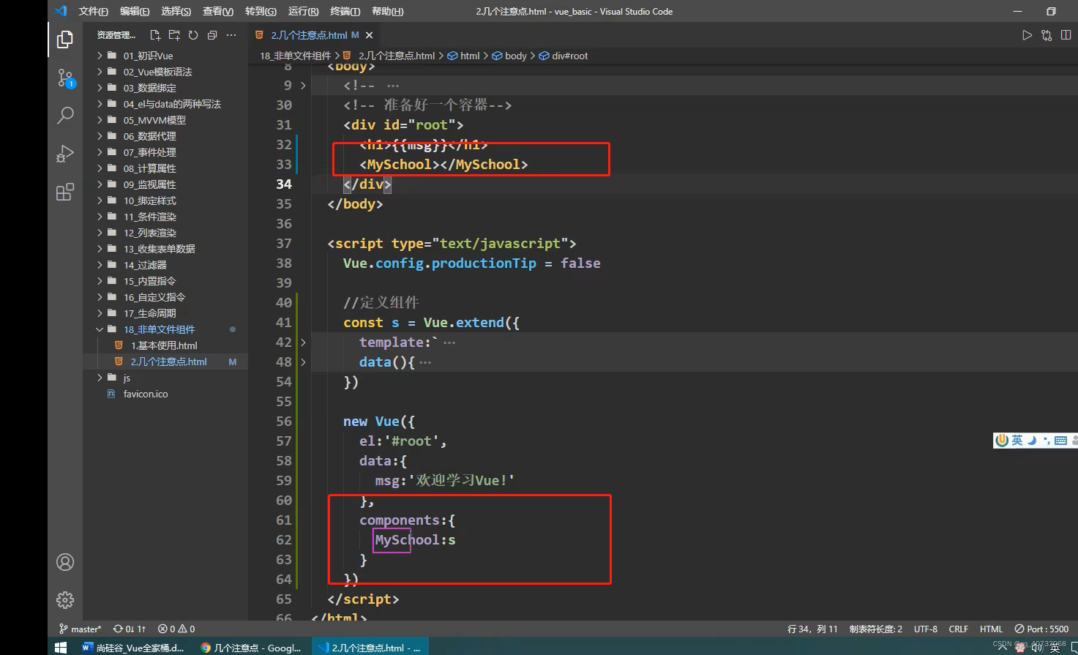1078x655 pixels.
Task: Toggle IME 英 language mode in floating bar
Action: pyautogui.click(x=1017, y=440)
